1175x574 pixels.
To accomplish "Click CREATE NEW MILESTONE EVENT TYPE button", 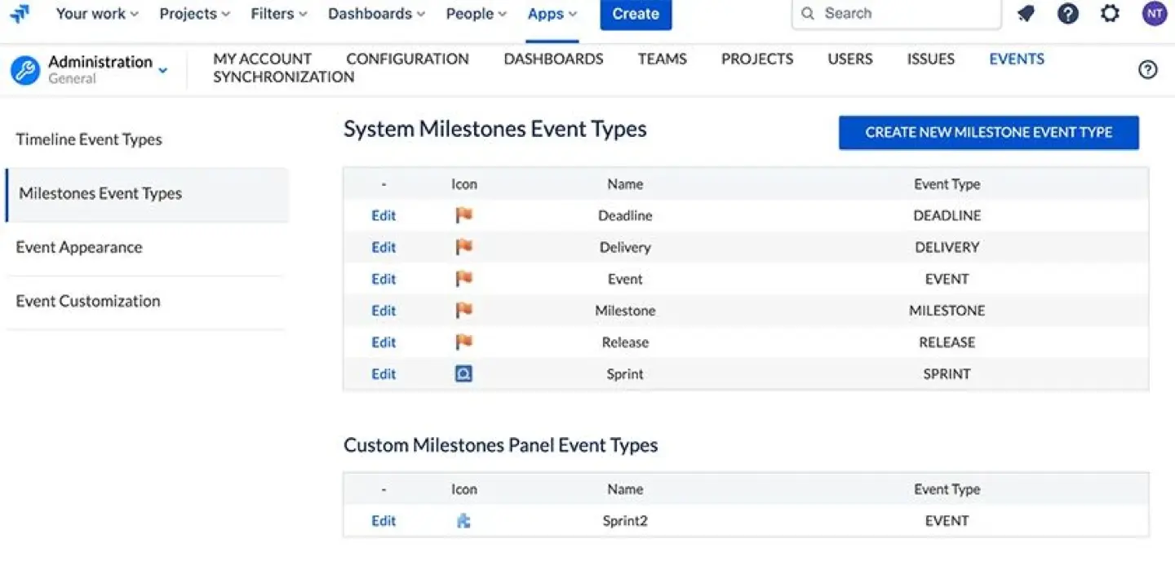I will click(989, 132).
